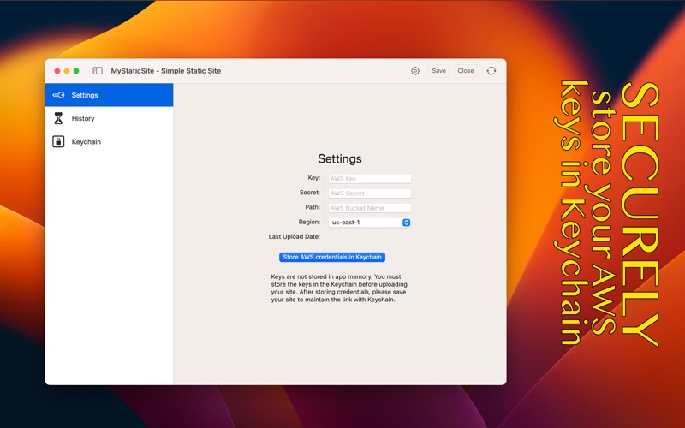Image resolution: width=685 pixels, height=428 pixels.
Task: Save the site with Save button
Action: point(438,71)
